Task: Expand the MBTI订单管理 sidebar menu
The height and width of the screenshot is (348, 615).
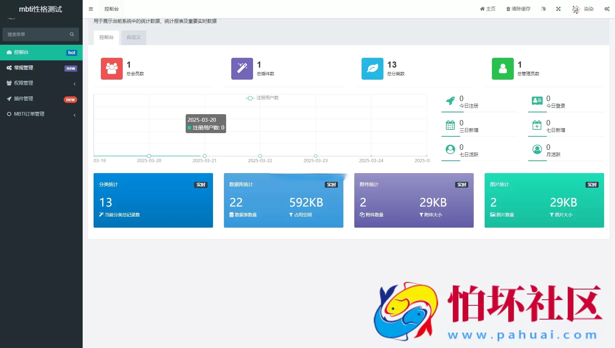Action: pos(41,114)
